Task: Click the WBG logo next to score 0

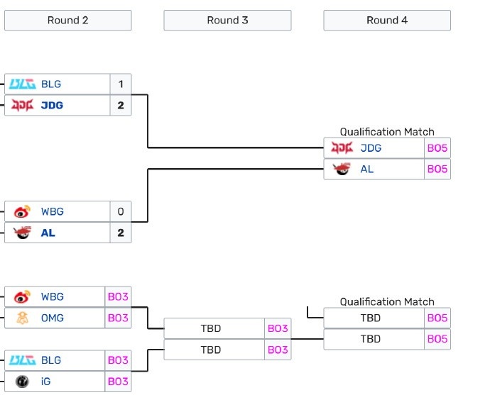Action: click(x=22, y=211)
